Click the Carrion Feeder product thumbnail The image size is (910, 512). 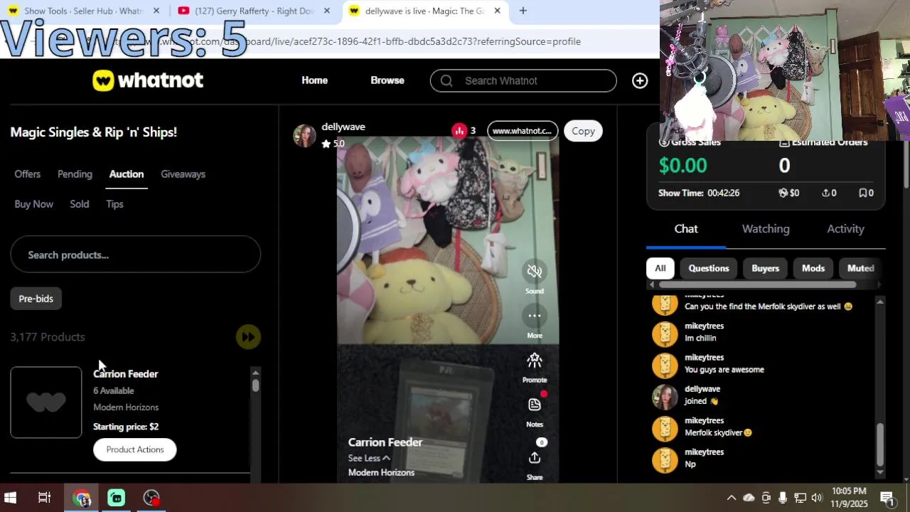click(46, 402)
